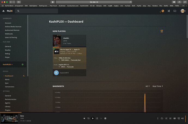
Task: Toggle repeat mode in player
Action: click(x=162, y=118)
